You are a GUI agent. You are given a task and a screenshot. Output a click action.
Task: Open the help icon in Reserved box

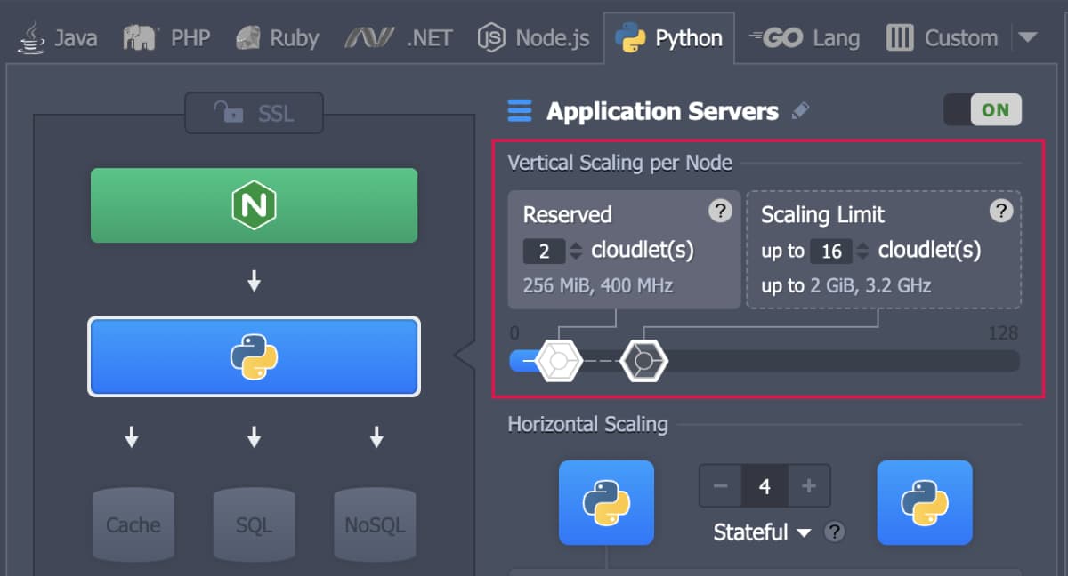click(x=720, y=211)
